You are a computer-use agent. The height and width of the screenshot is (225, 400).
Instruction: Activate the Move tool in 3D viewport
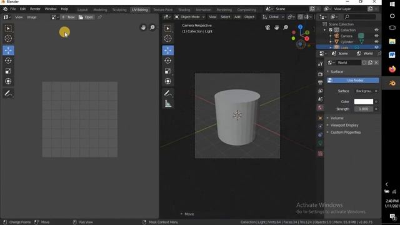click(x=168, y=50)
